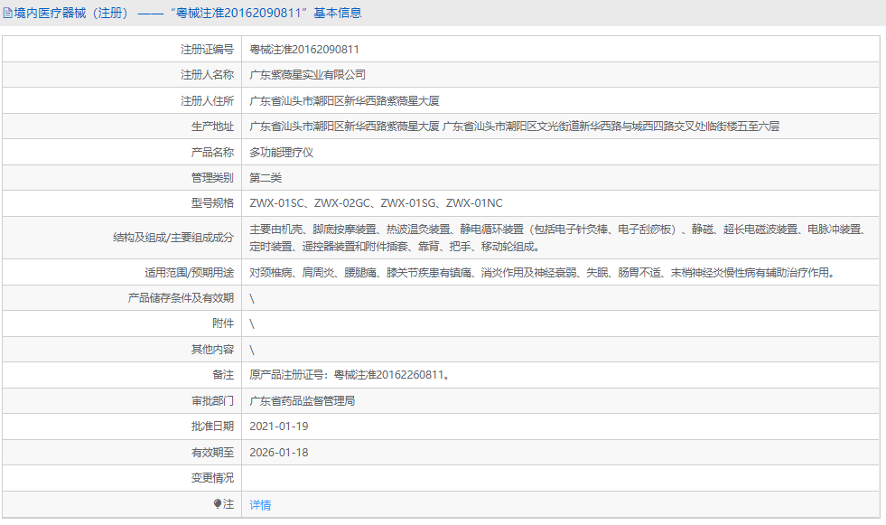Select approval date 2021-01-19
Viewport: 886px width, 525px height.
278,427
